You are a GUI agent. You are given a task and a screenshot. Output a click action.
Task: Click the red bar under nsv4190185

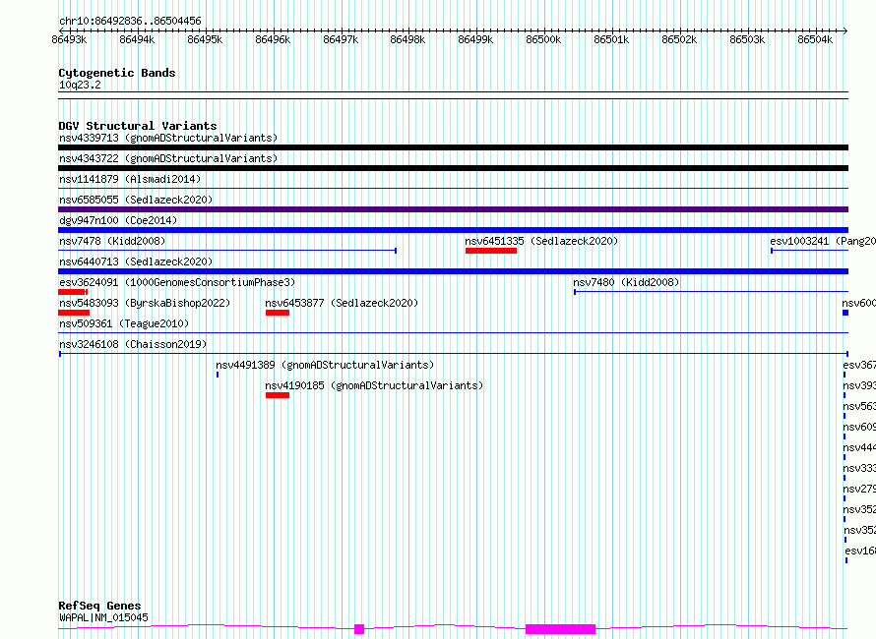[278, 395]
